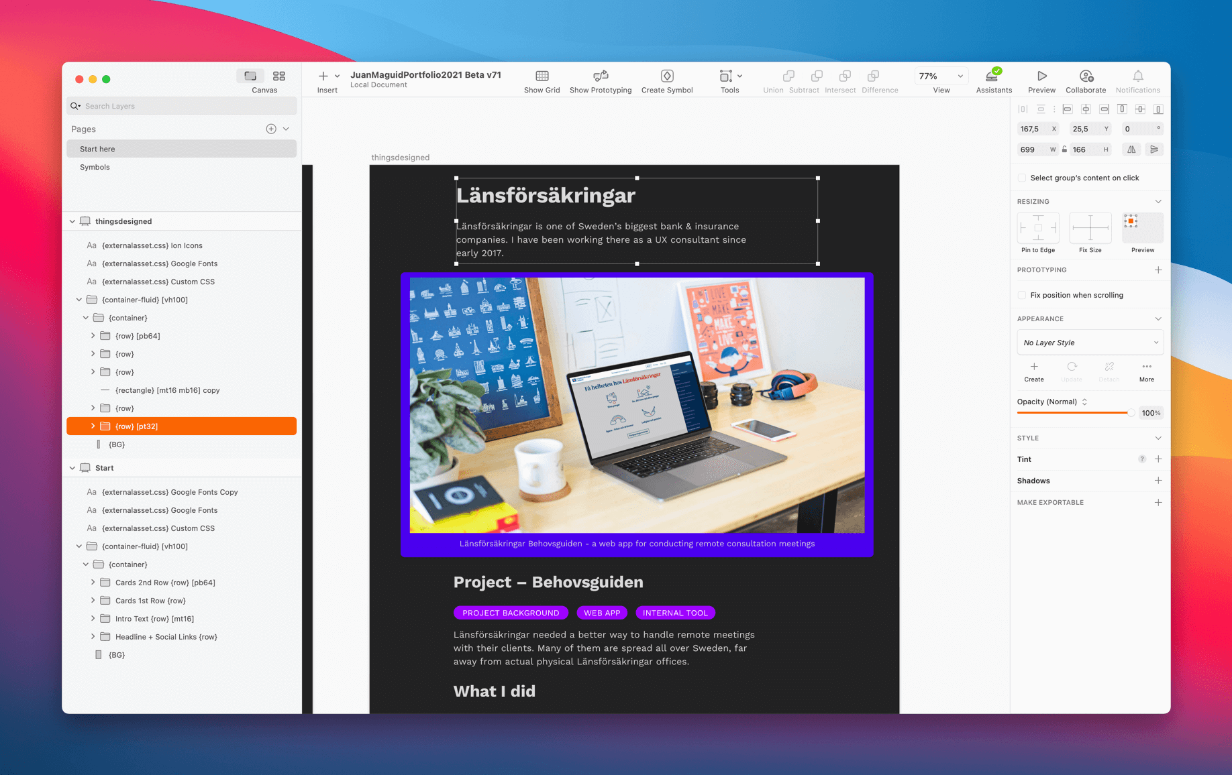Open the Notifications bell

click(1138, 76)
